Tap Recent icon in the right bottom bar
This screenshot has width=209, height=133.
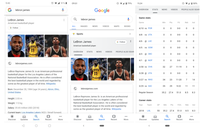coord(179,118)
